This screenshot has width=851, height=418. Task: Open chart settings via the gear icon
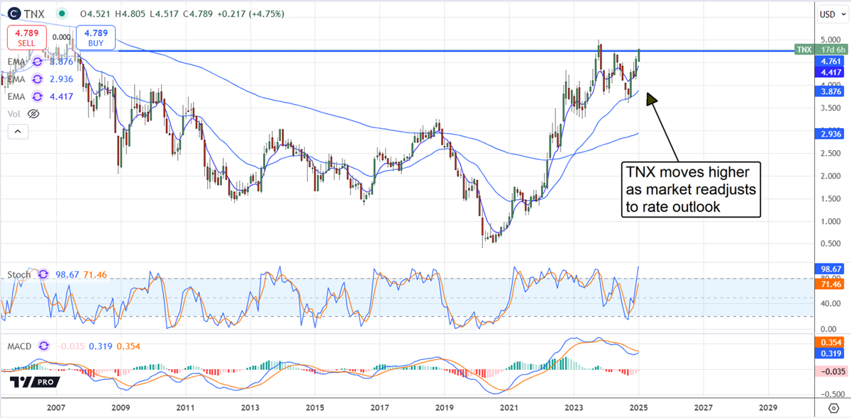click(x=833, y=409)
